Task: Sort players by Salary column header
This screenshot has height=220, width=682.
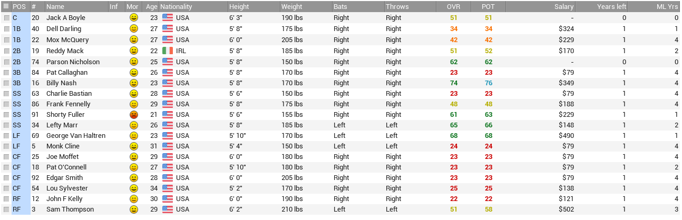Action: pyautogui.click(x=563, y=7)
